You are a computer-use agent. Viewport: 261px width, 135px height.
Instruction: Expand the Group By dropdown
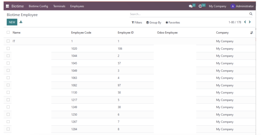pos(154,22)
